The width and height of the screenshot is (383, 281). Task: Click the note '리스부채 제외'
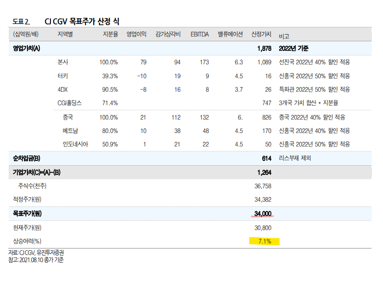tap(295, 158)
